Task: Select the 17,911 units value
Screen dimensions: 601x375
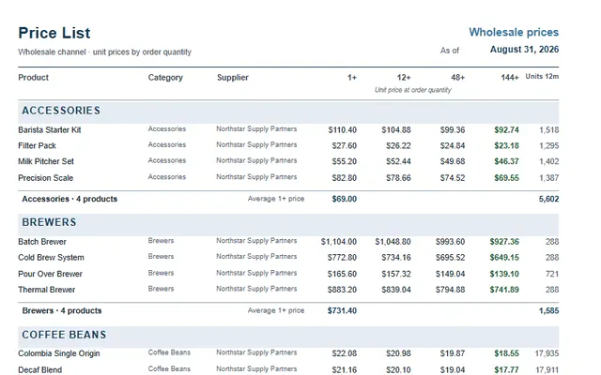Action: pyautogui.click(x=547, y=370)
